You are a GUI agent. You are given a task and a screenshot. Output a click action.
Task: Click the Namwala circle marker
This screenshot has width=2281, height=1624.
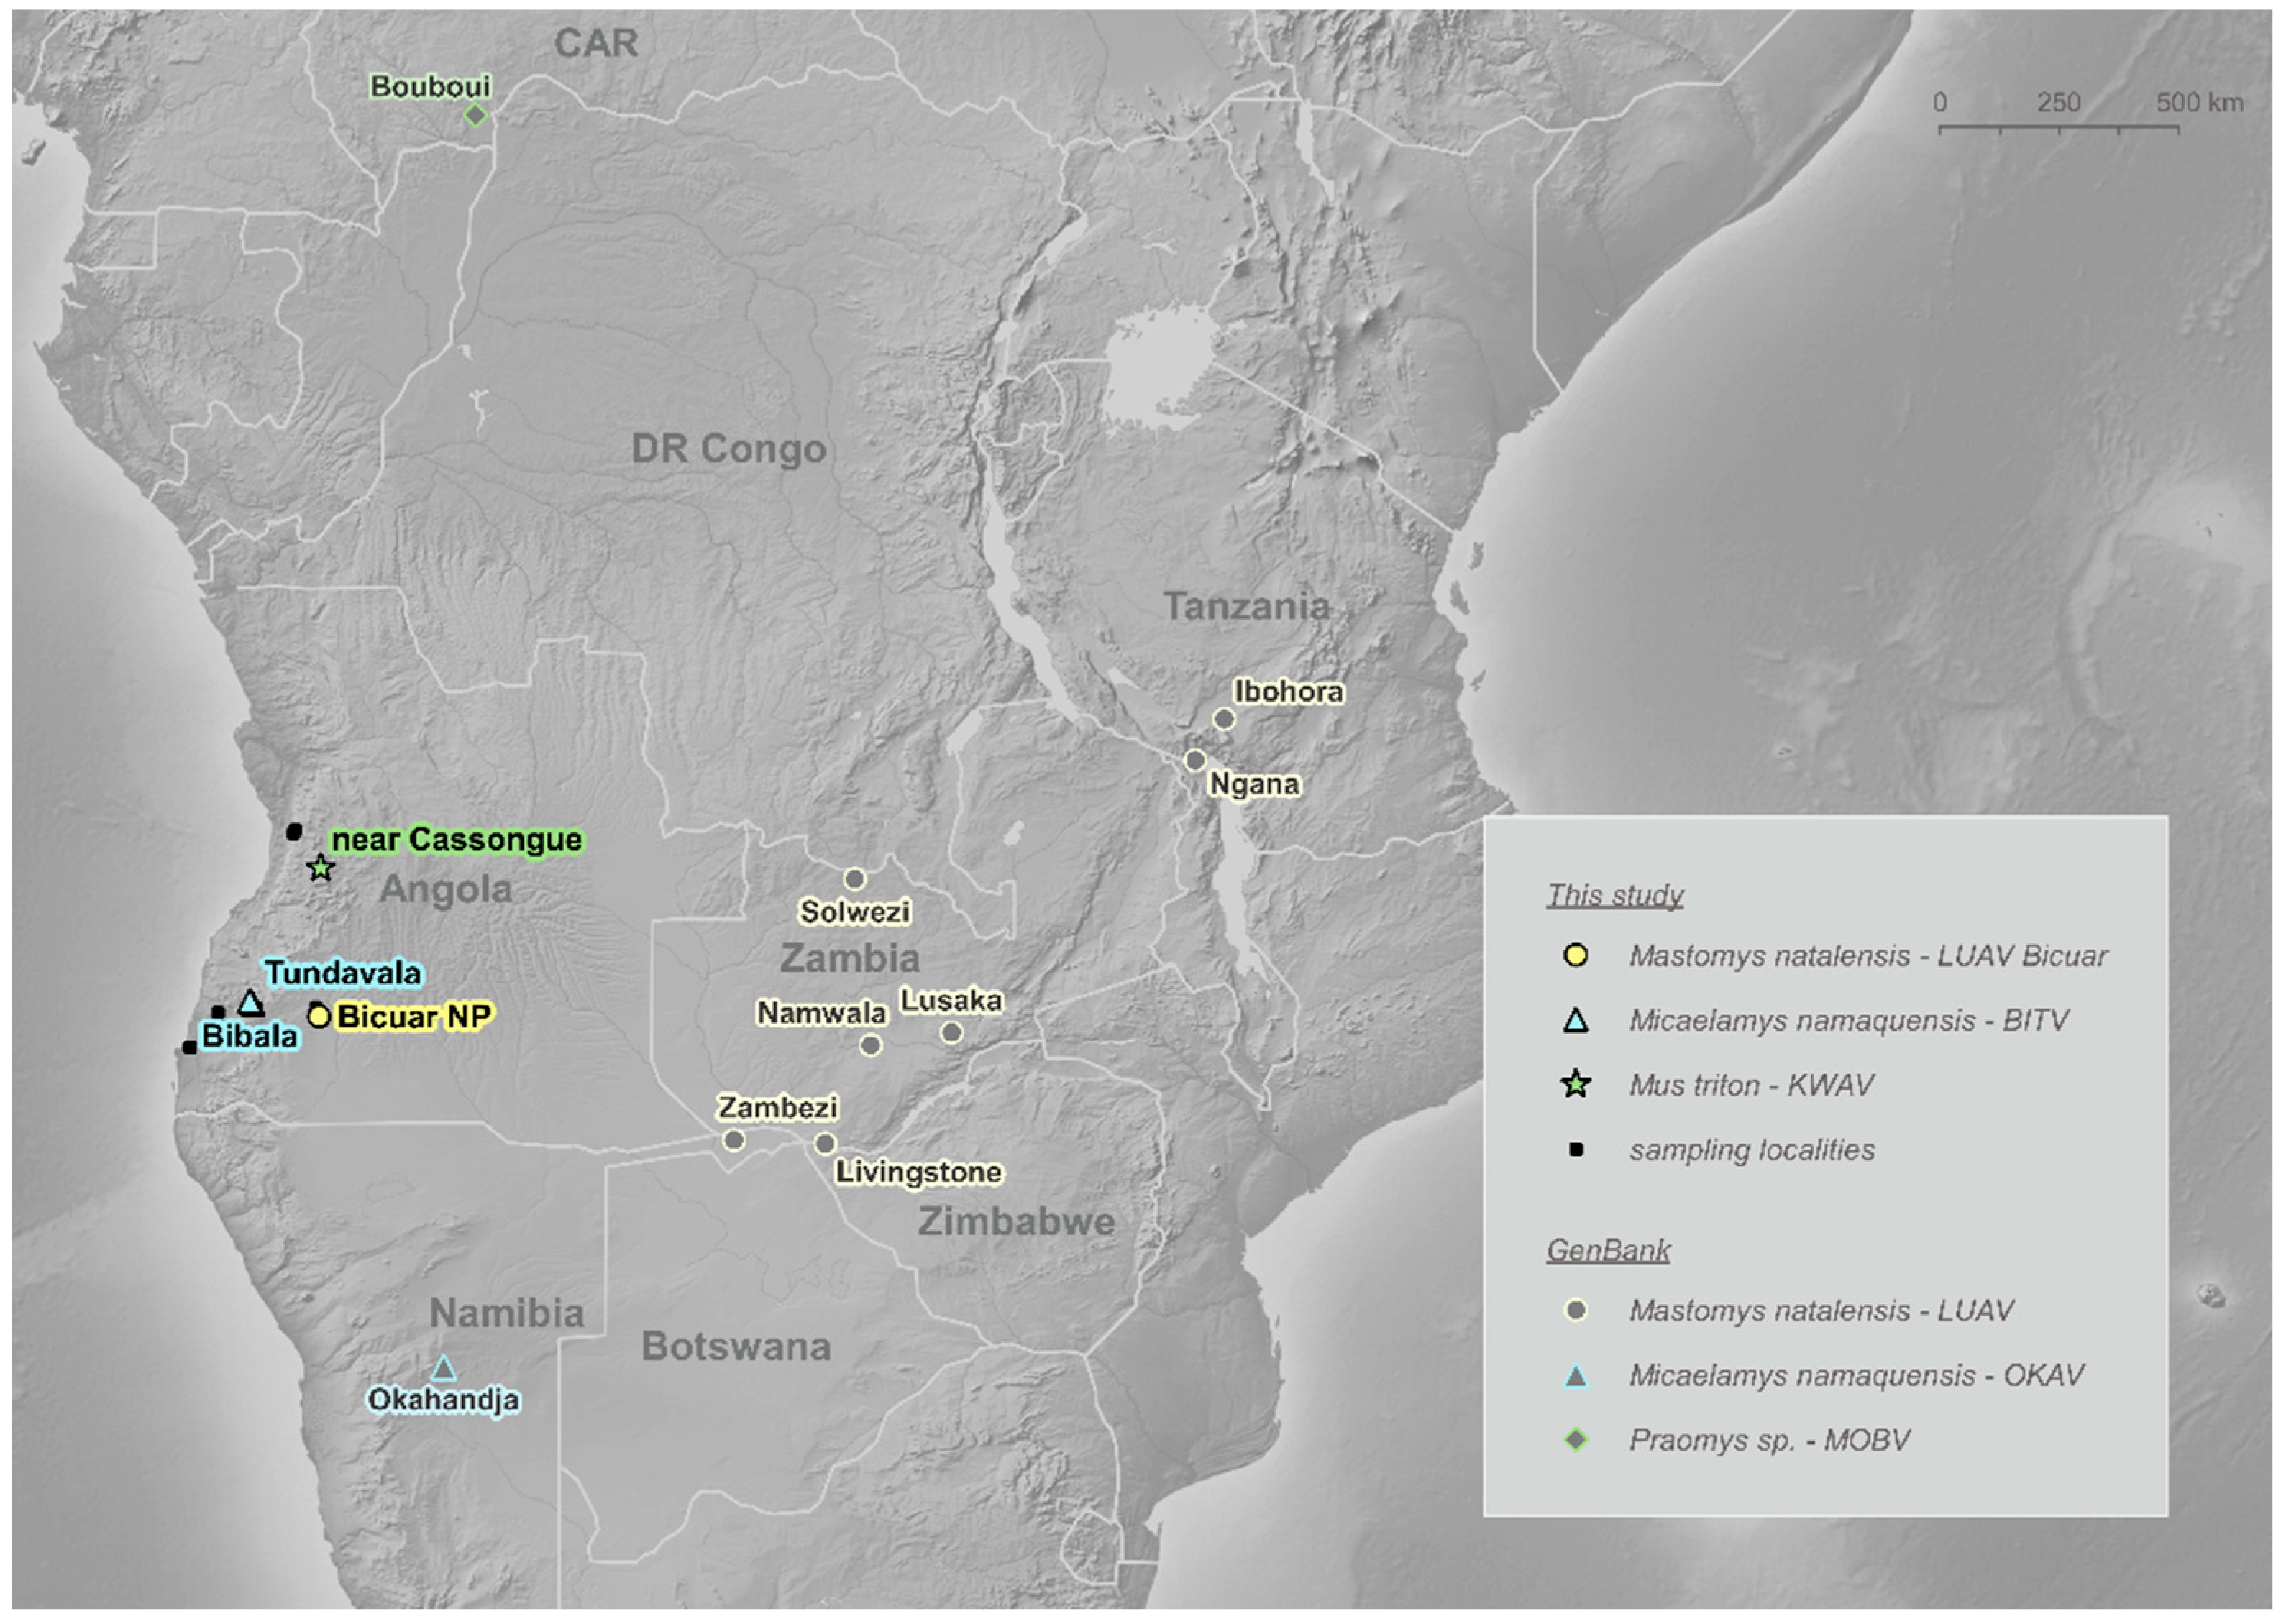[871, 1045]
